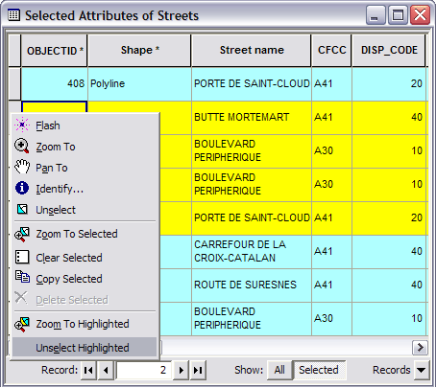The image size is (436, 388).
Task: Choose the Pan To hand icon
Action: tap(22, 167)
